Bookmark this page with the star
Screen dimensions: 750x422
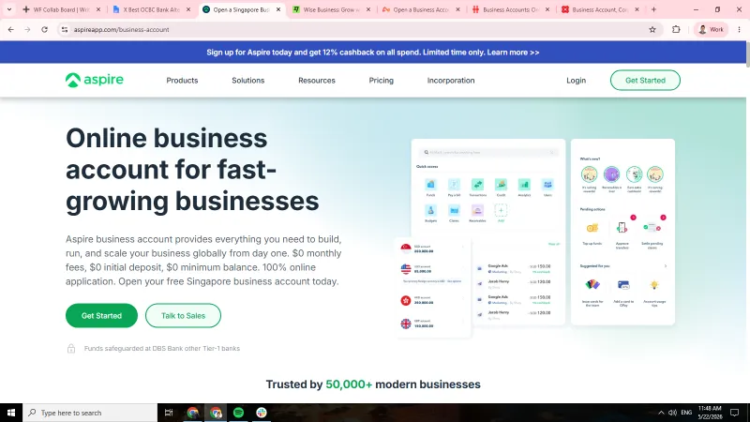652,30
